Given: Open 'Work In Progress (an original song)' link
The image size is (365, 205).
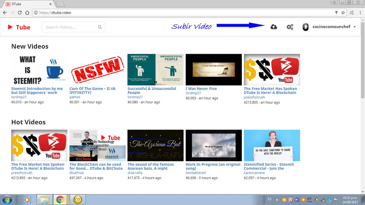Looking at the screenshot, I should [213, 166].
